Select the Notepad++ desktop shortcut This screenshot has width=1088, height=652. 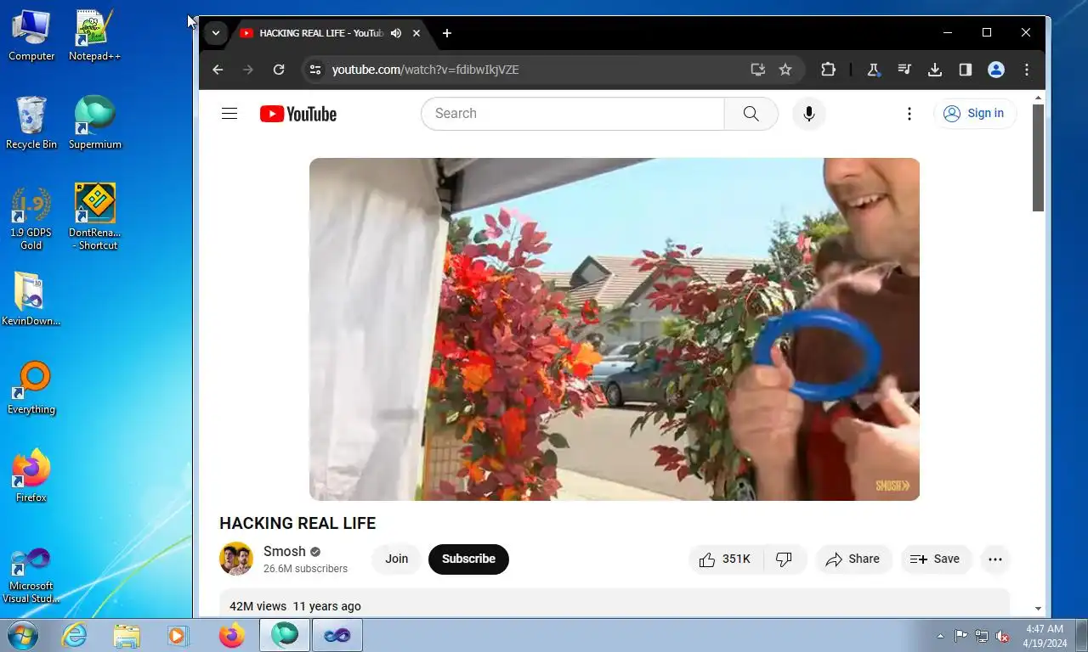click(94, 36)
